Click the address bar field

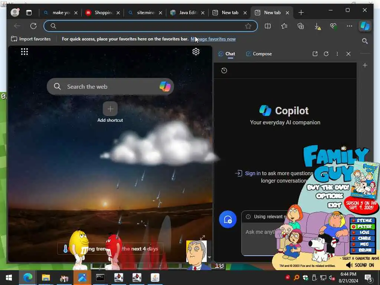pyautogui.click(x=150, y=26)
